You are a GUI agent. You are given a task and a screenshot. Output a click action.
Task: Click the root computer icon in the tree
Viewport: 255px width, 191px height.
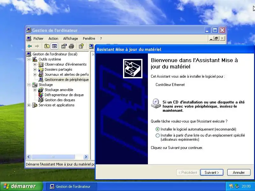tap(29, 54)
